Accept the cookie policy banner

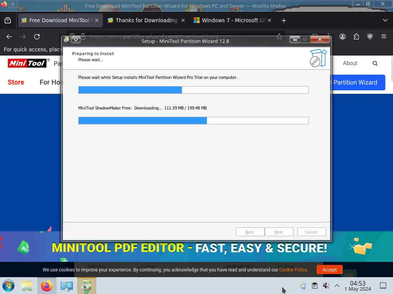point(329,270)
